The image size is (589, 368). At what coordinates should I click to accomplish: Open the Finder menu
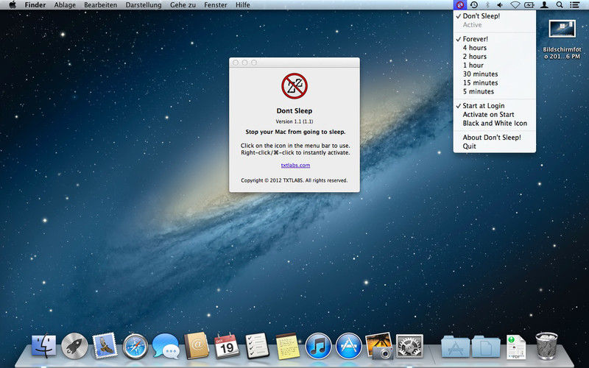[x=35, y=5]
